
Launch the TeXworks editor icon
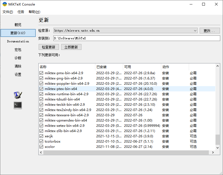[18, 95]
